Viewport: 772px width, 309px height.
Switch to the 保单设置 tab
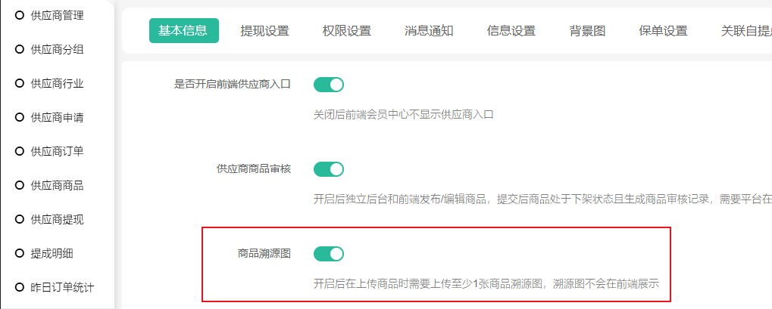point(663,31)
